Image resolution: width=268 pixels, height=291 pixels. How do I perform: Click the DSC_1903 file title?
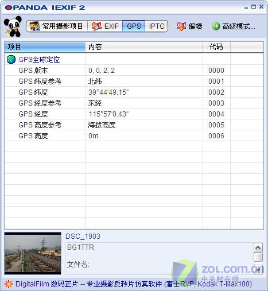tap(83, 236)
